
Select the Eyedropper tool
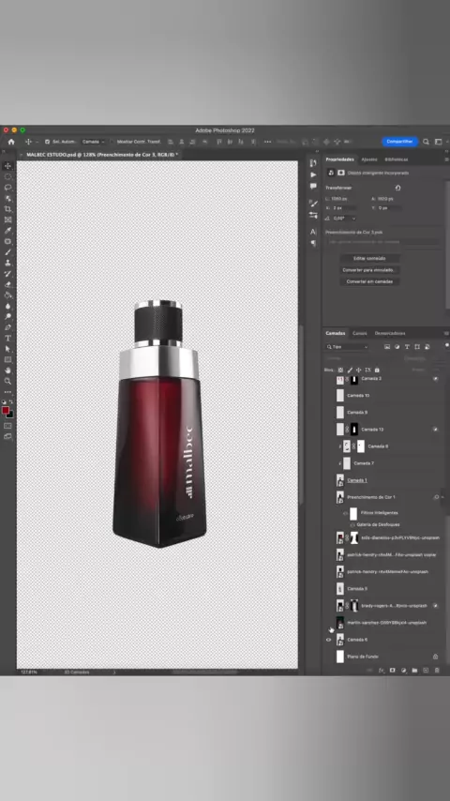(7, 231)
